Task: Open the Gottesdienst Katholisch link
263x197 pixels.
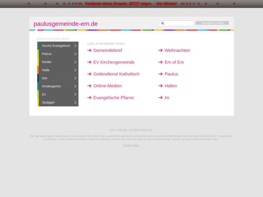Action: [116, 74]
